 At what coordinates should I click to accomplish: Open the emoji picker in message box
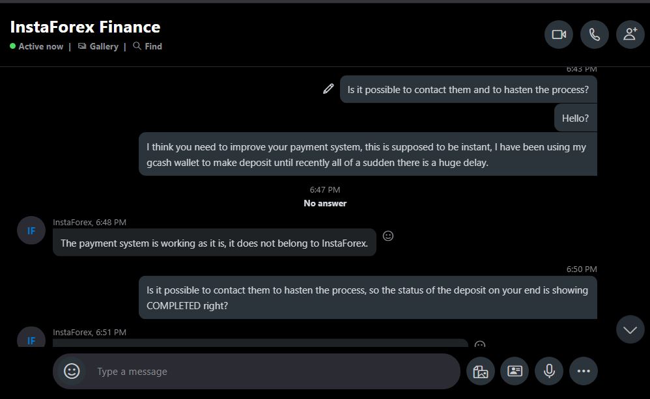tap(72, 371)
